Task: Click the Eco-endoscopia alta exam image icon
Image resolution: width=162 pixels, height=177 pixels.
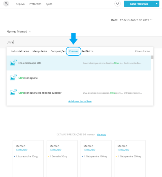Action: click(13, 63)
